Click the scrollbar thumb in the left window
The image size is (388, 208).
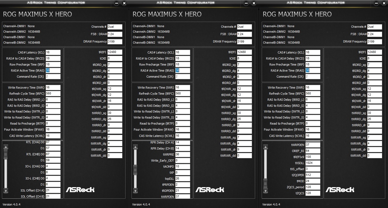coord(6,154)
